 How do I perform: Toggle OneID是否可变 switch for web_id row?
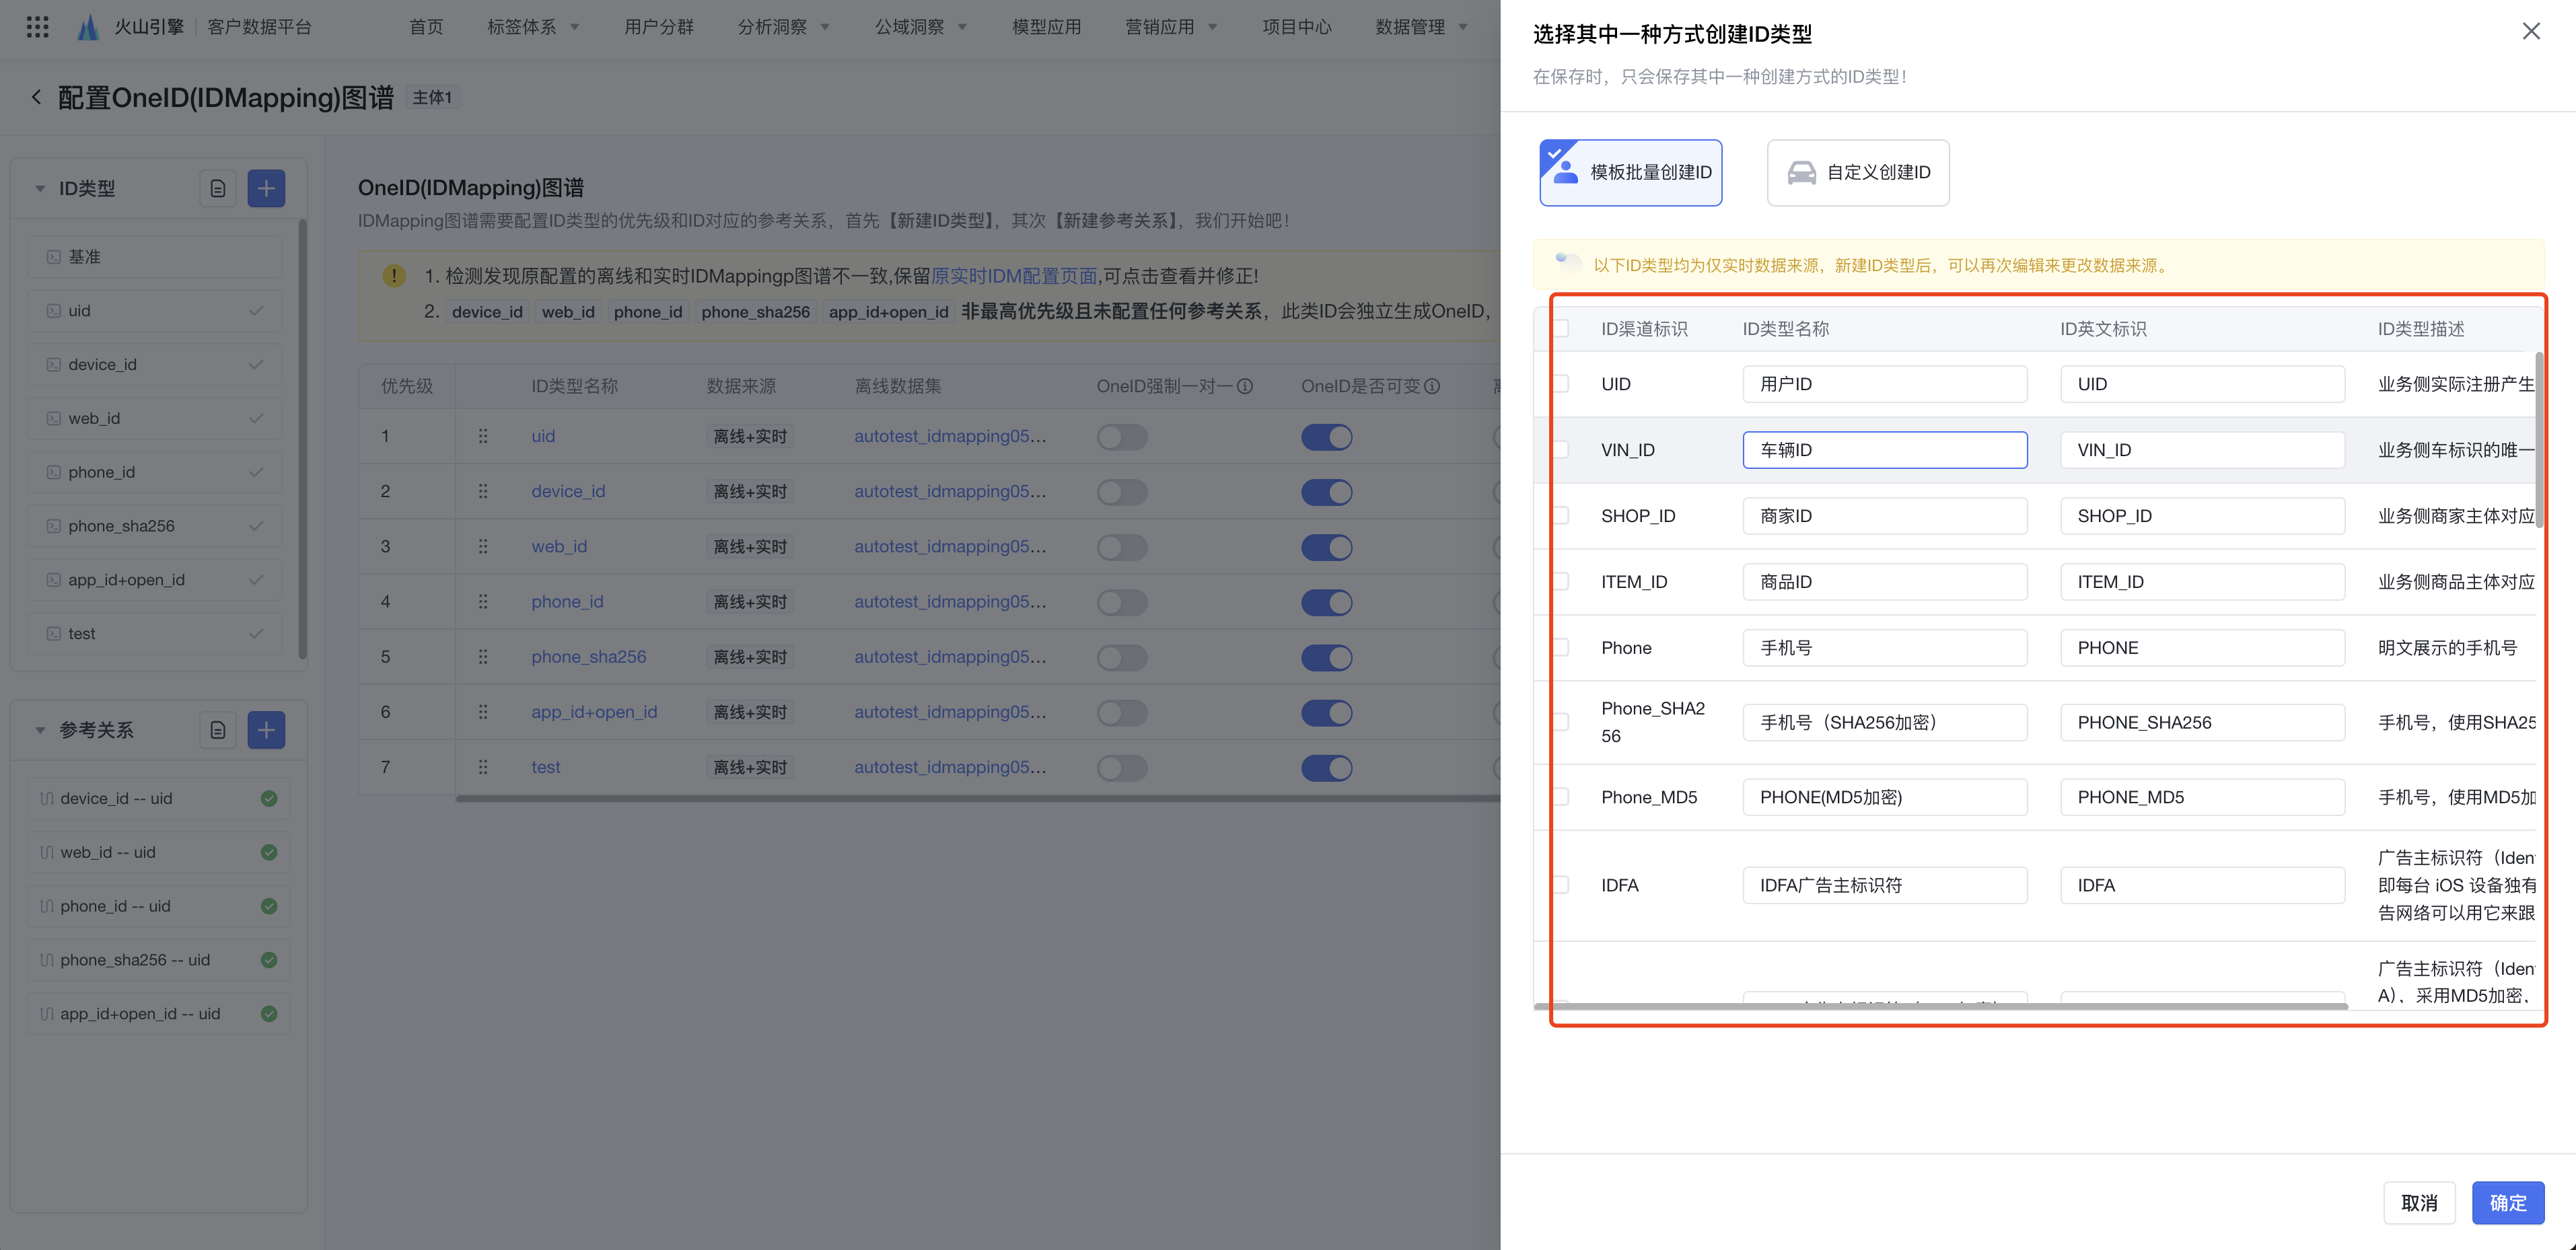[x=1327, y=547]
